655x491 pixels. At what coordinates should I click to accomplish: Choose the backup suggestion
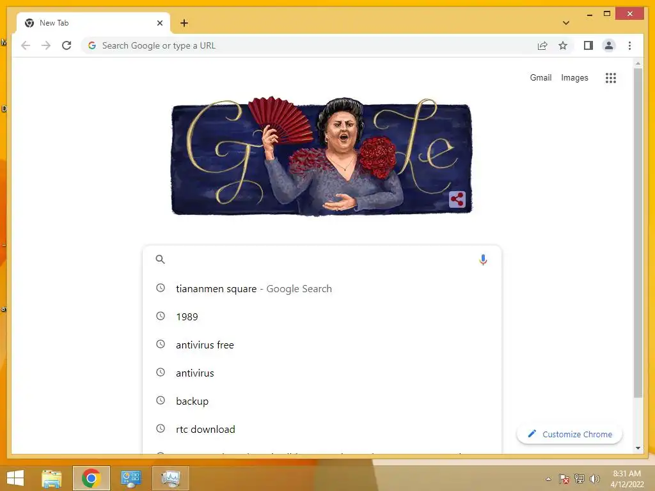(322, 401)
